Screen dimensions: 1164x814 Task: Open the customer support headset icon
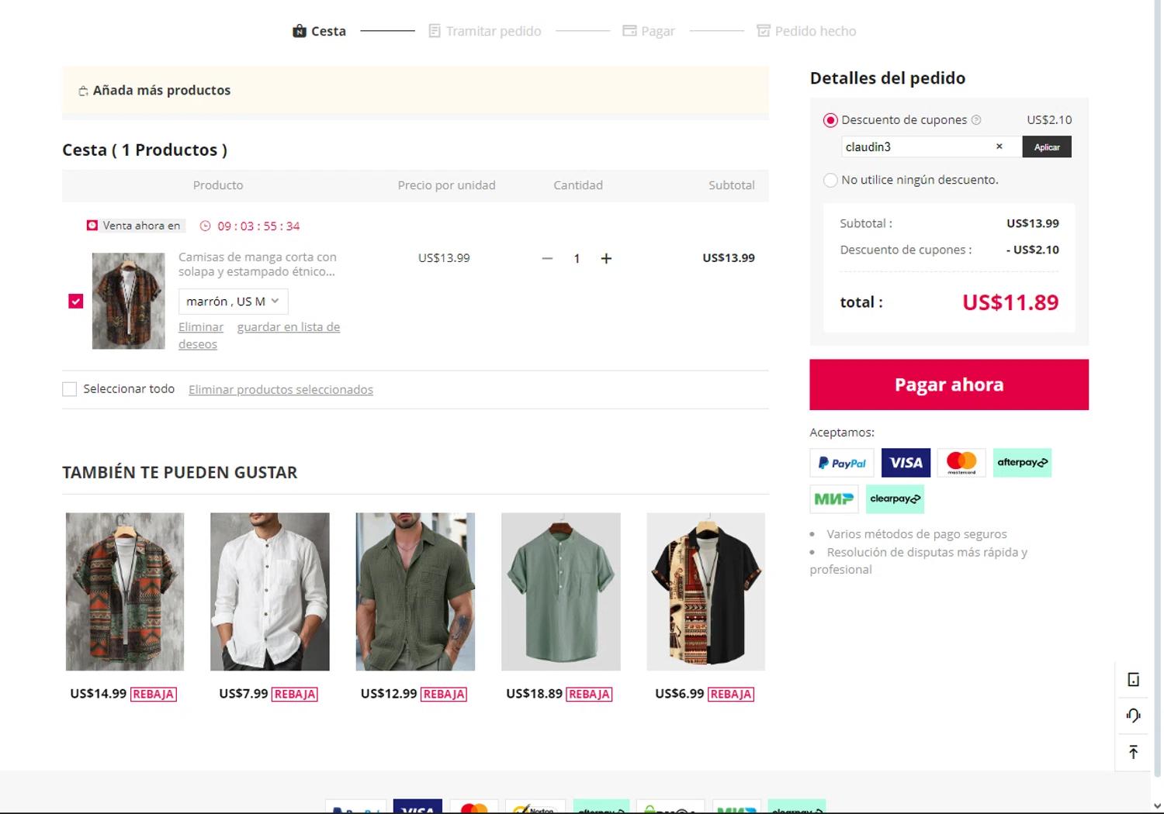click(x=1133, y=716)
